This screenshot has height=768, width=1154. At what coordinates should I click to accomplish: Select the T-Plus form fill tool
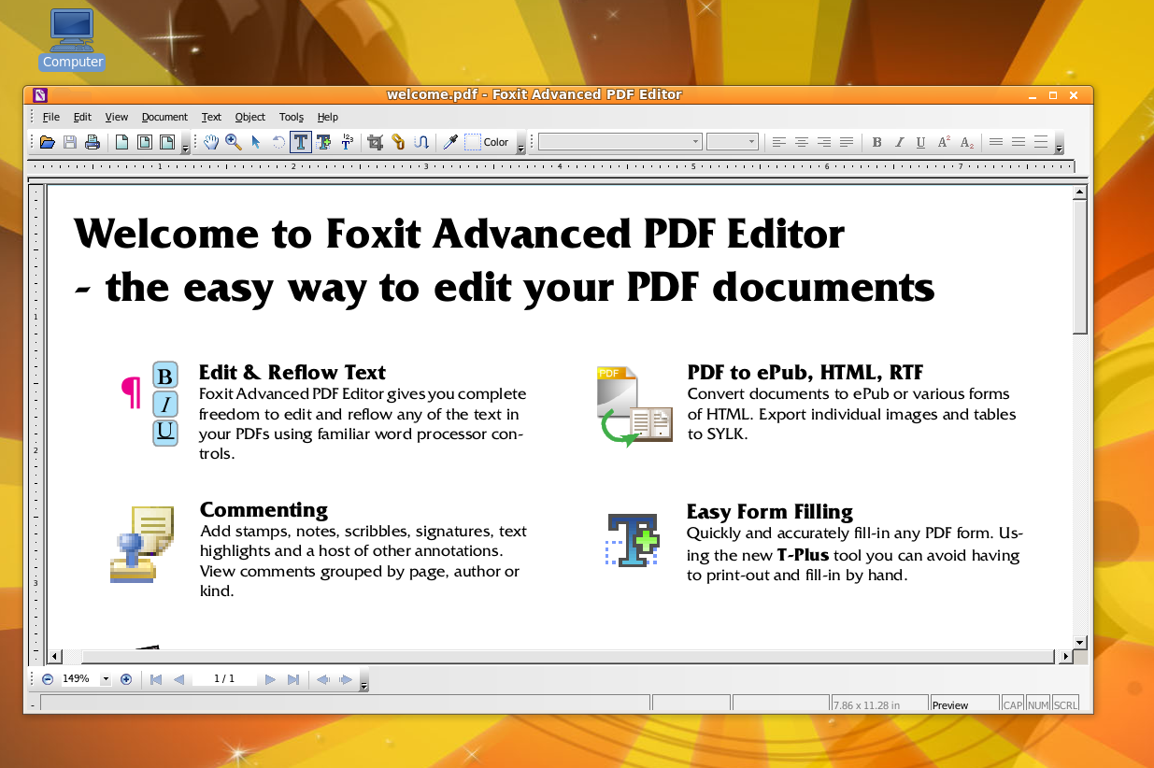(x=324, y=142)
